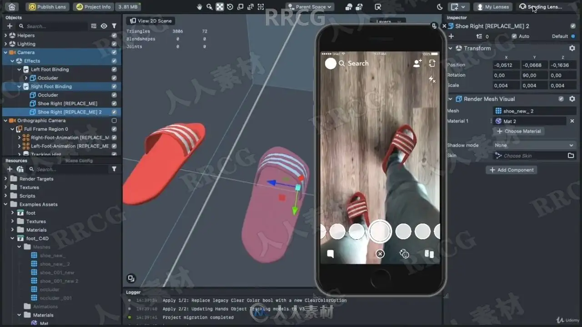Toggle Full Frame Region 0 enabled checkbox
582x327 pixels.
point(114,129)
